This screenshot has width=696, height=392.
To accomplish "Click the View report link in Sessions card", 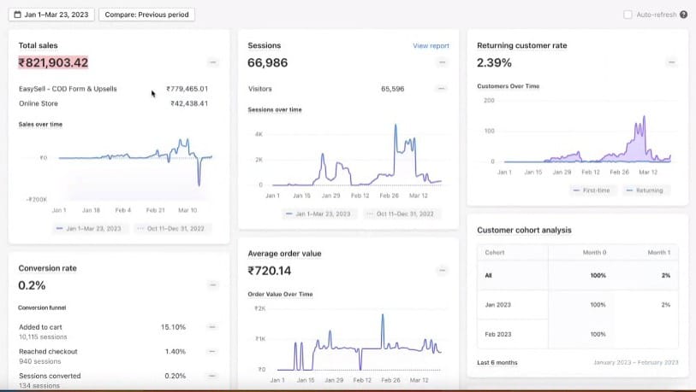I will [x=431, y=46].
